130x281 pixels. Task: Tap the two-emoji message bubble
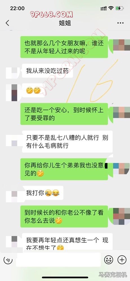click(x=33, y=90)
